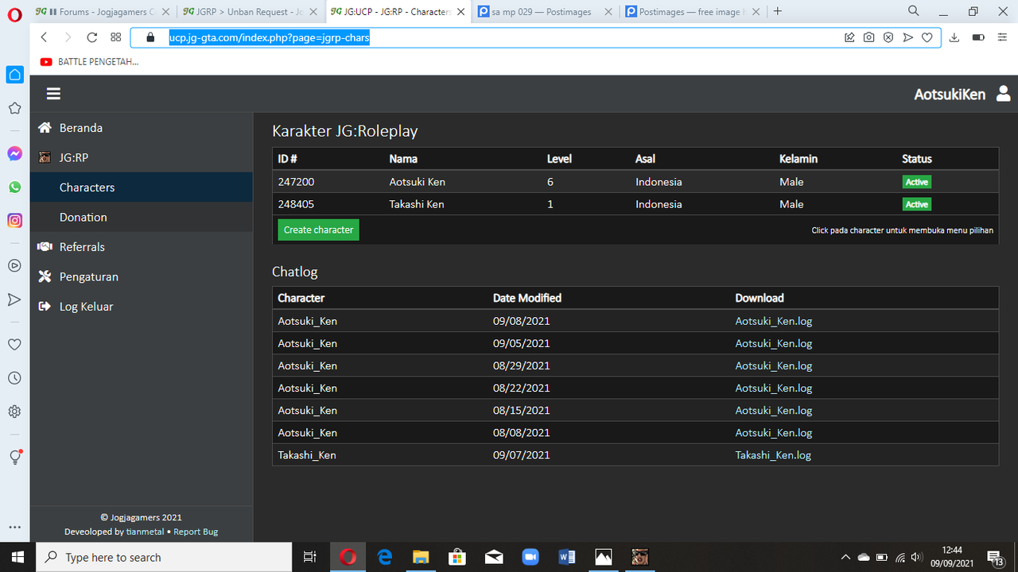Open Easy Setup sliders icon

point(1001,37)
